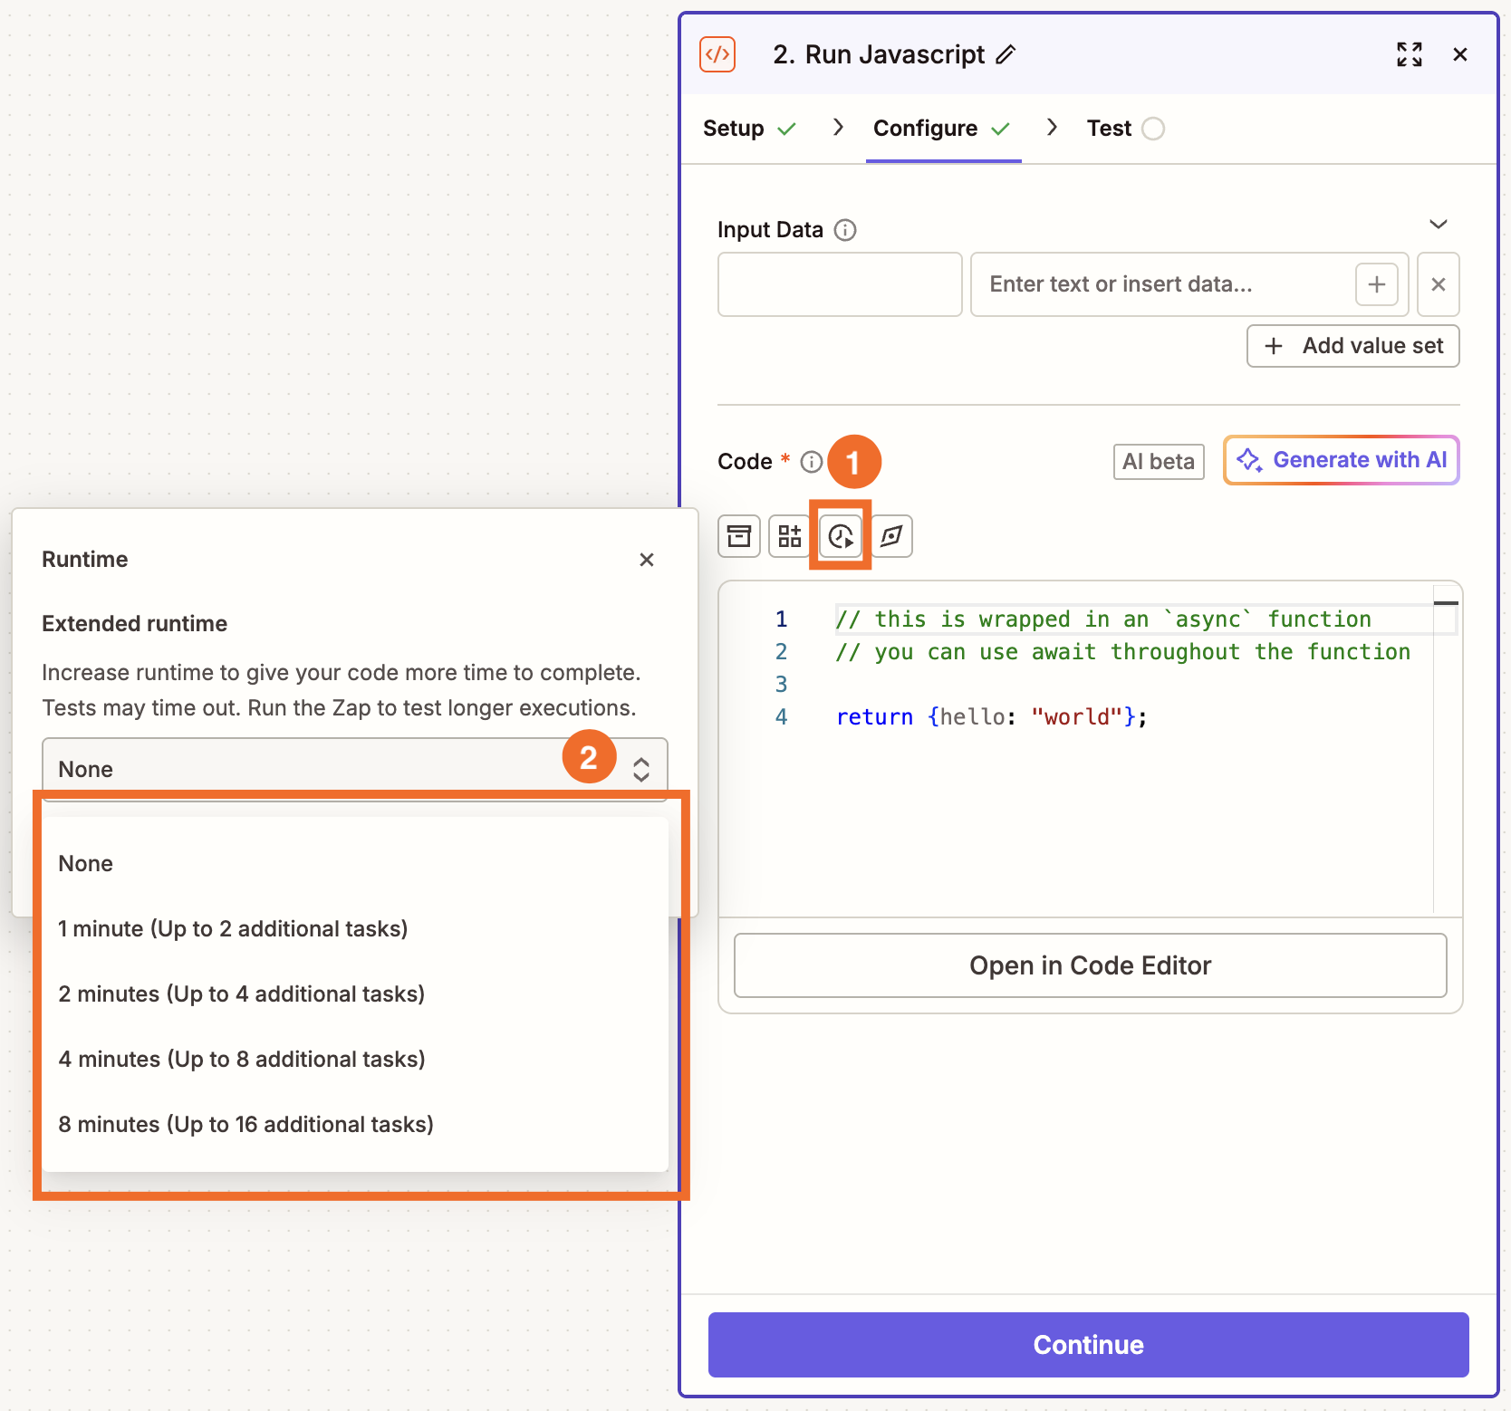Click the Code by Zapier app icon
The width and height of the screenshot is (1511, 1411).
[x=717, y=54]
